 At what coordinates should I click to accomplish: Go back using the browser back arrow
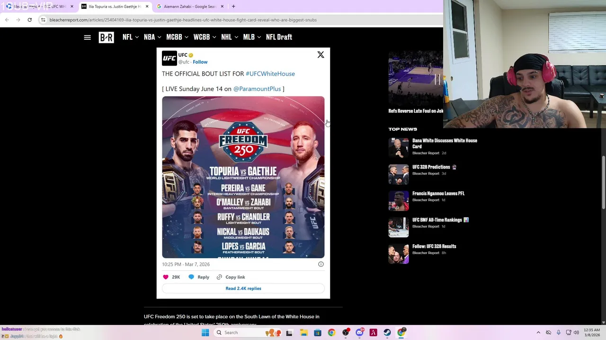(7, 20)
